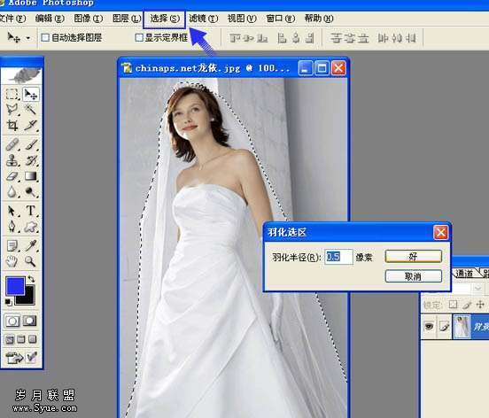Activate the Zoom magnifier tool
The image size is (489, 418).
coord(30,261)
